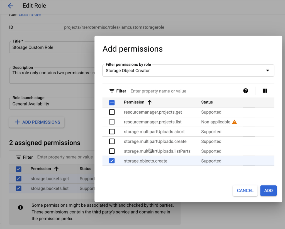Click the Filter icon above assigned permissions
This screenshot has width=285, height=229.
coord(19,157)
